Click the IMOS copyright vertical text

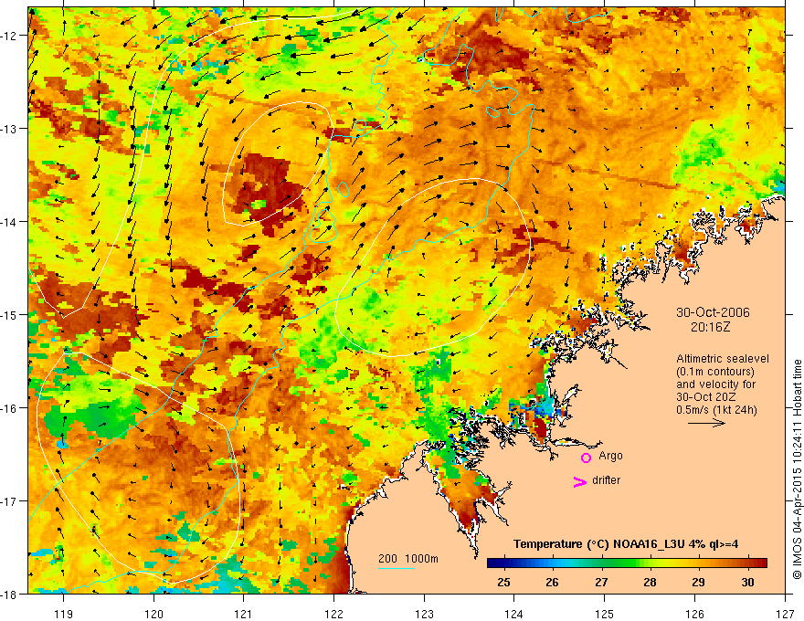797,469
